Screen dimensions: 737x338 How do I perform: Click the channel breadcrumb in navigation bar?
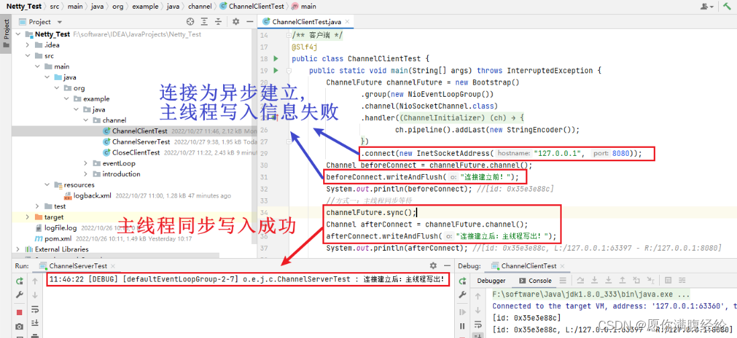[x=200, y=7]
